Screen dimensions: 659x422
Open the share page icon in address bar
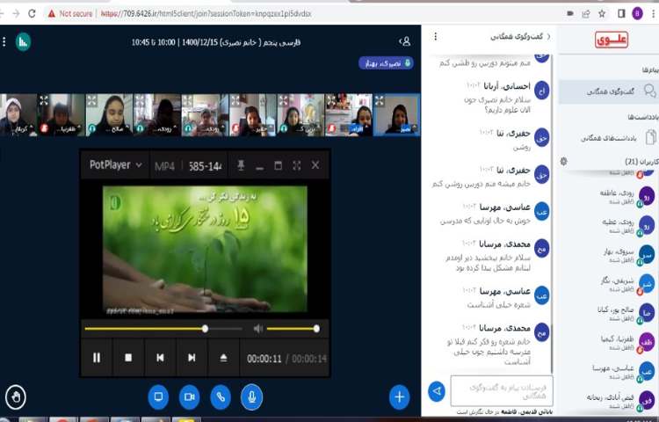586,13
